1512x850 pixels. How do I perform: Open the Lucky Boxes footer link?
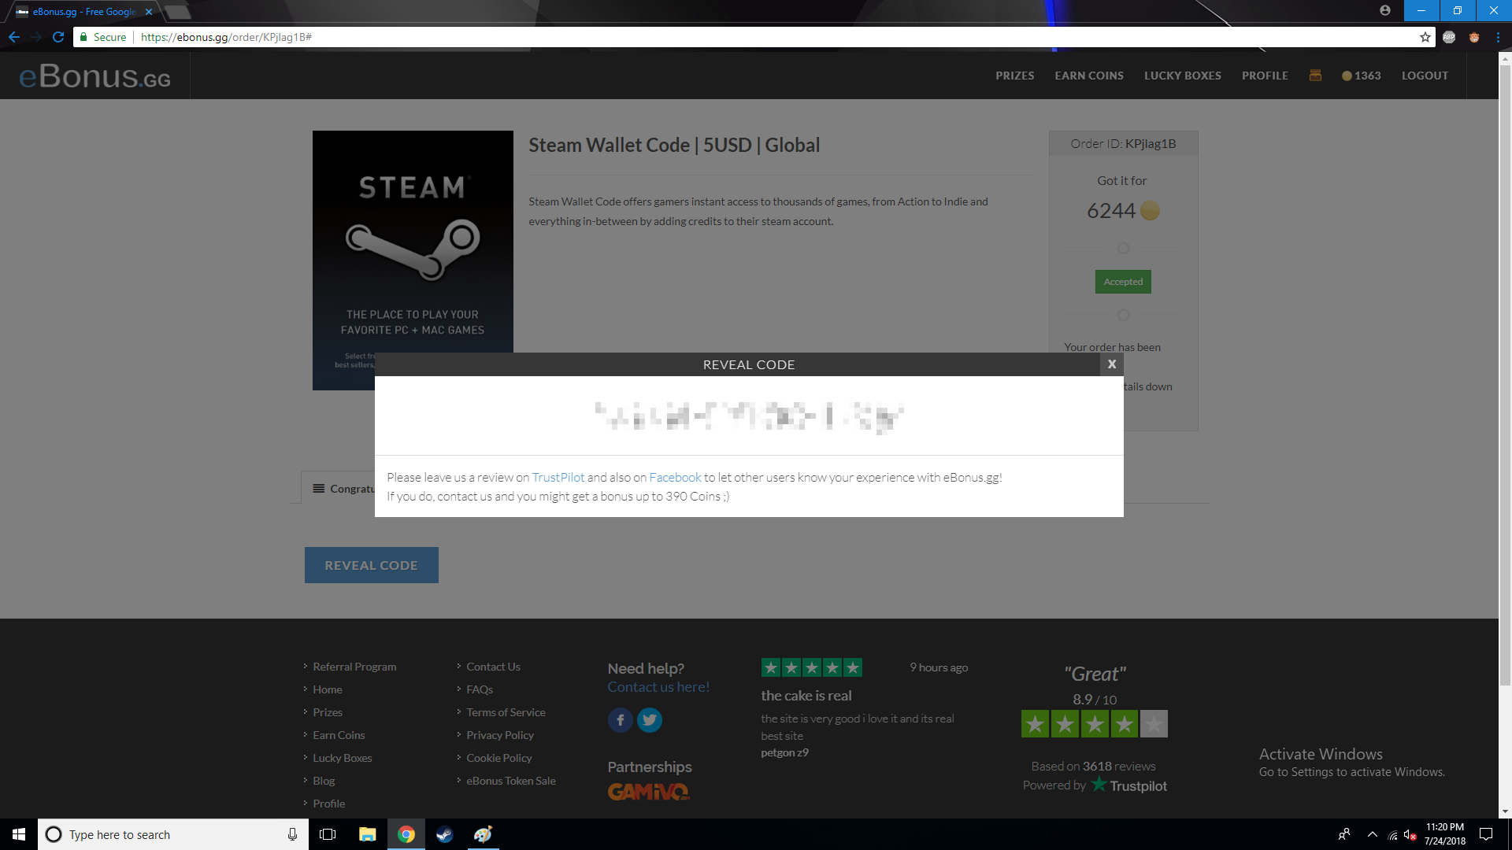342,758
